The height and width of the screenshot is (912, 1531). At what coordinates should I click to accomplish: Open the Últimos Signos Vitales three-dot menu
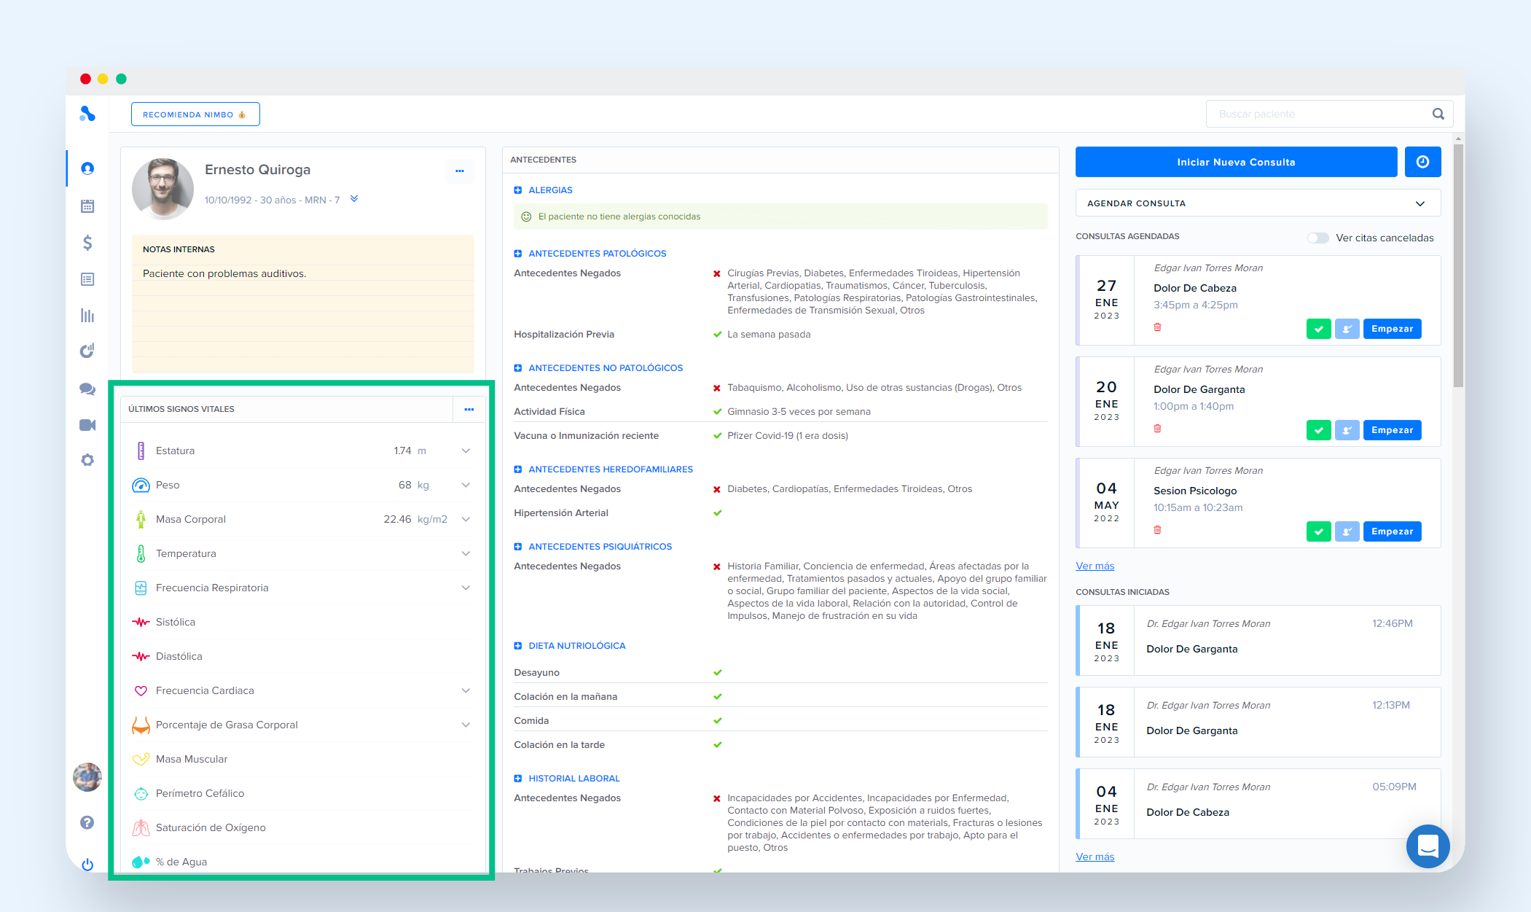pyautogui.click(x=469, y=409)
